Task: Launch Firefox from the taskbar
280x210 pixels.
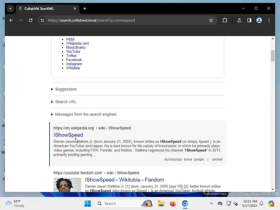Action: (x=173, y=203)
